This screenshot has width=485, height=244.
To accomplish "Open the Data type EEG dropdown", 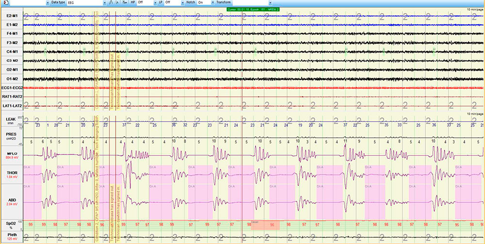I will click(x=105, y=2).
